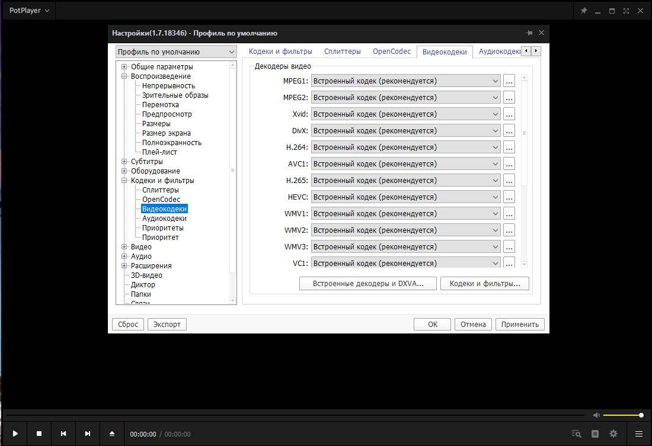Open file with the eject icon
Viewport: 652px width, 446px height.
(x=112, y=434)
